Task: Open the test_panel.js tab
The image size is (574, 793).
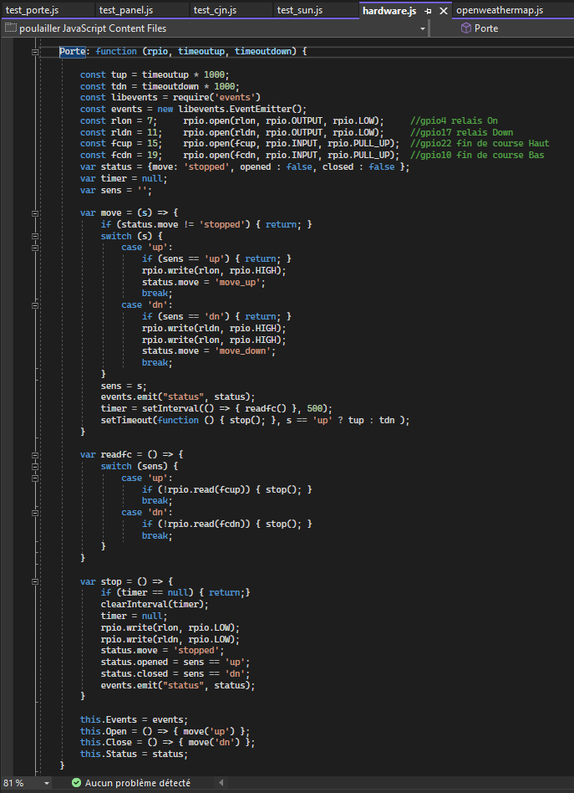Action: click(x=125, y=11)
